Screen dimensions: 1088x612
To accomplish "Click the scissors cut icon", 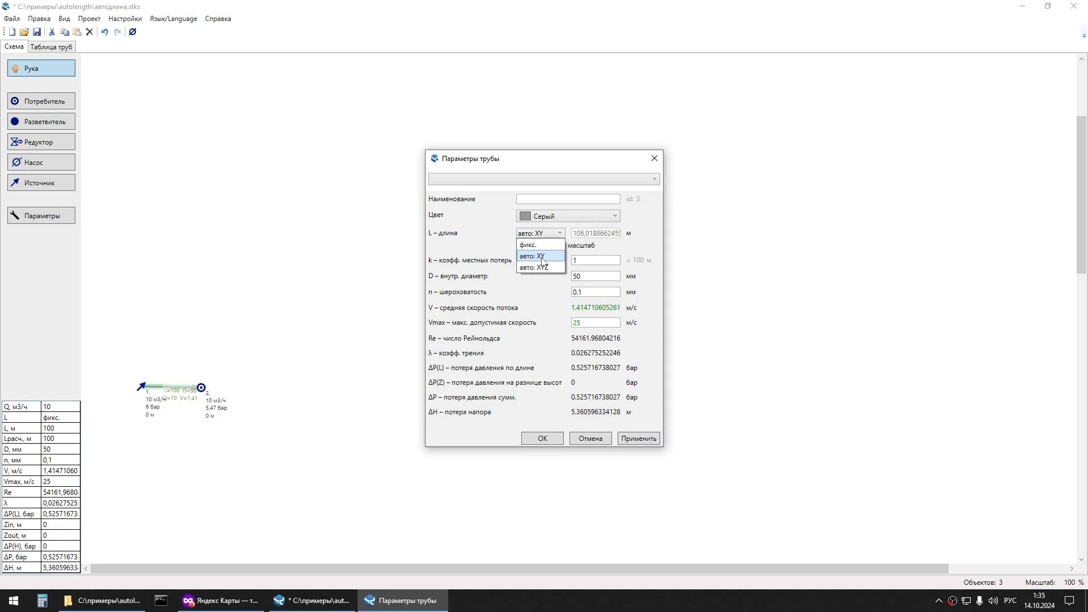I will [x=52, y=32].
